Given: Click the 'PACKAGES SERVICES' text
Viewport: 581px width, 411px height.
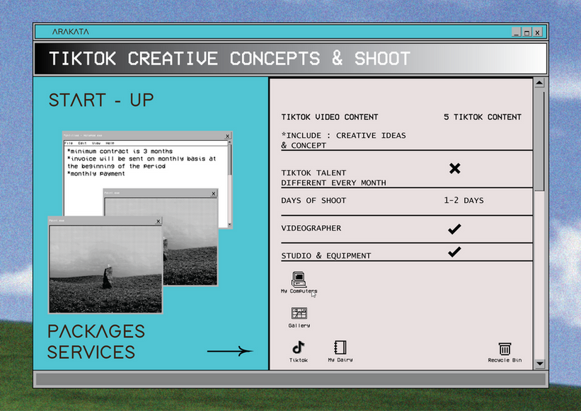Looking at the screenshot, I should pos(96,342).
